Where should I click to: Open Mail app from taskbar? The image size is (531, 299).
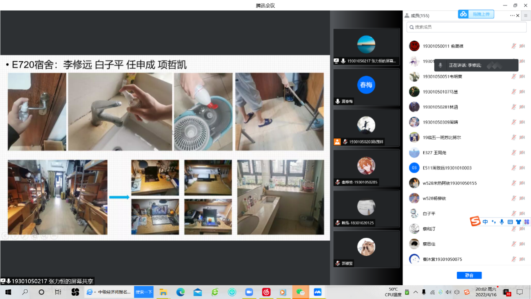coord(198,292)
